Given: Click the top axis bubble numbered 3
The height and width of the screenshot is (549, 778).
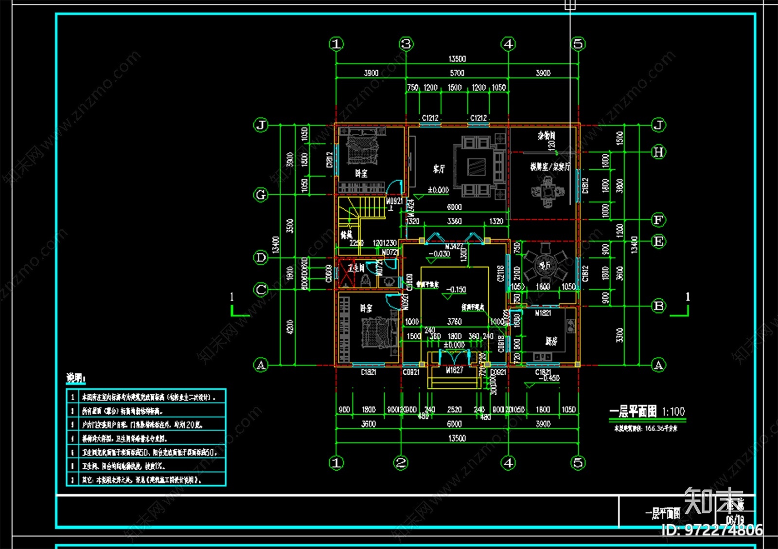Looking at the screenshot, I should point(406,44).
